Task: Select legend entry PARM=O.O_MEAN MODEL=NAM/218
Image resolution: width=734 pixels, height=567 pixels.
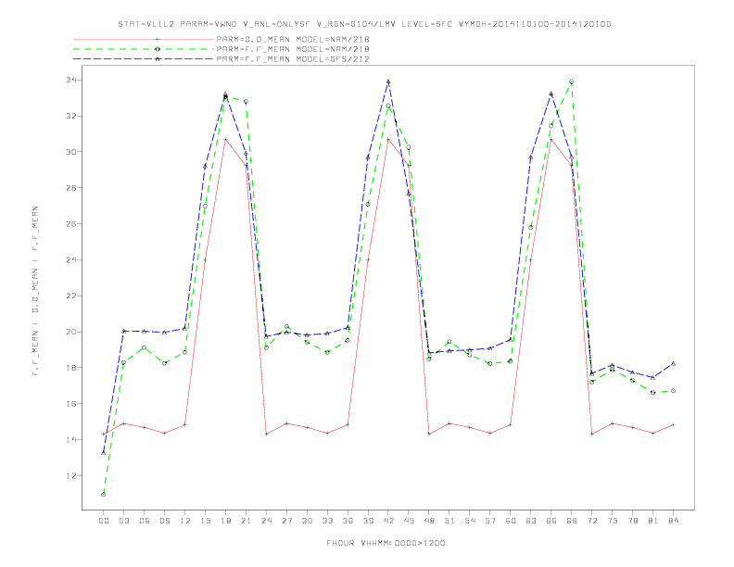Action: pyautogui.click(x=293, y=39)
